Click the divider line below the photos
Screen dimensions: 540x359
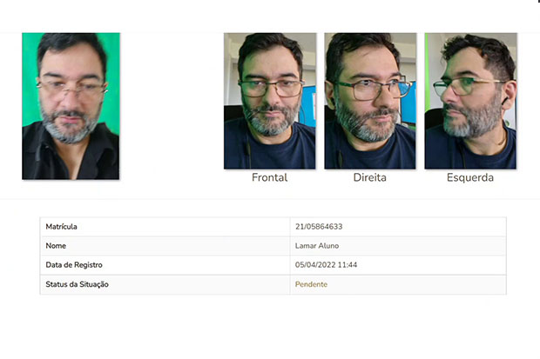[x=270, y=199]
